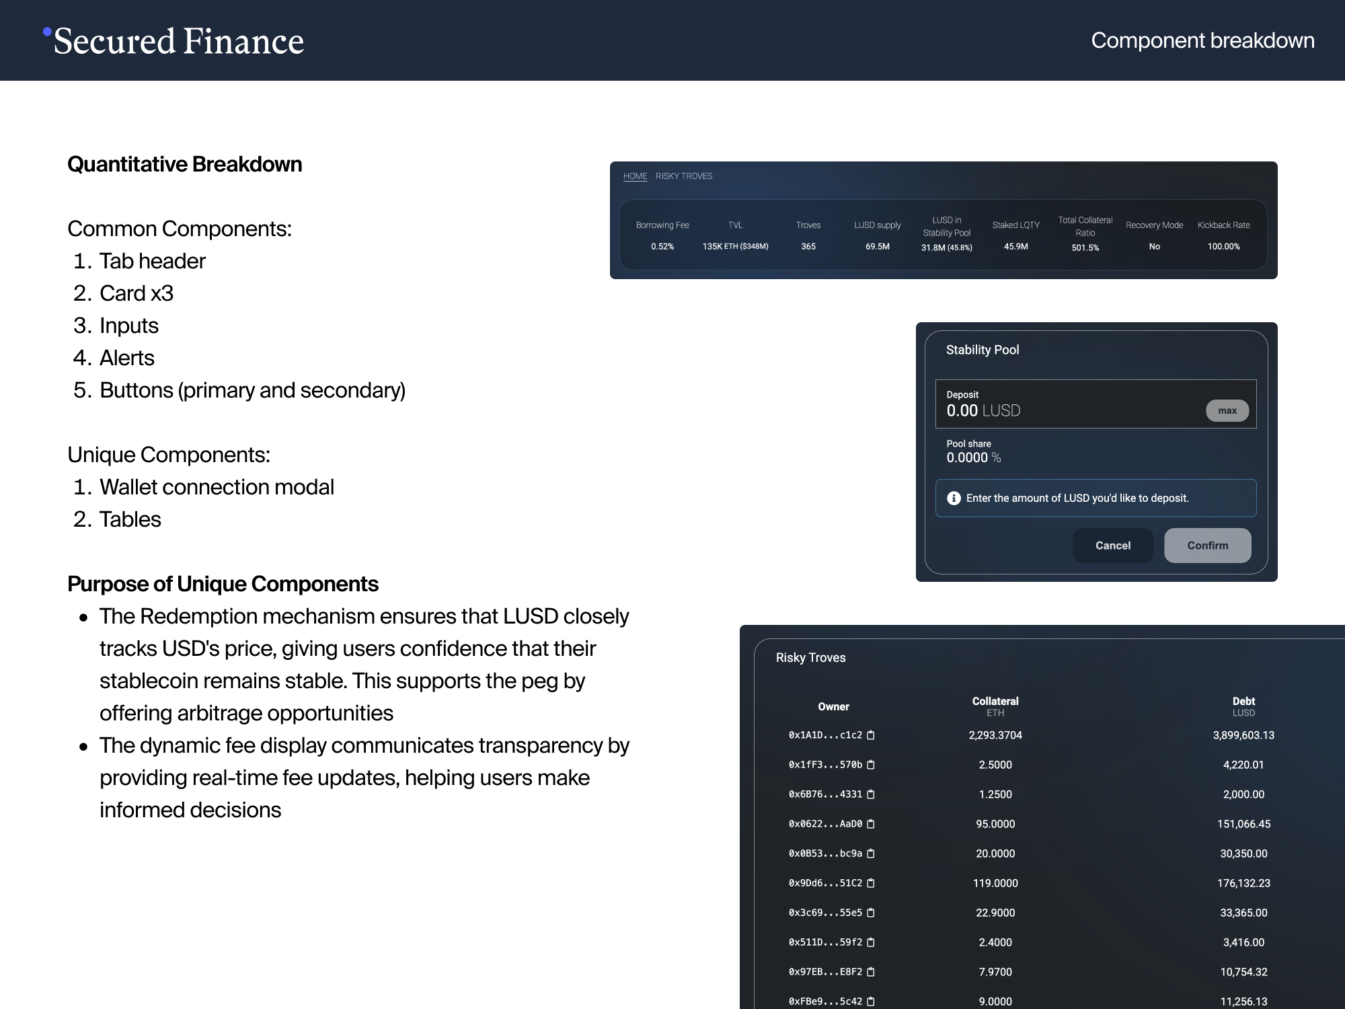
Task: Click the deposit amount alert message
Action: tap(1077, 498)
